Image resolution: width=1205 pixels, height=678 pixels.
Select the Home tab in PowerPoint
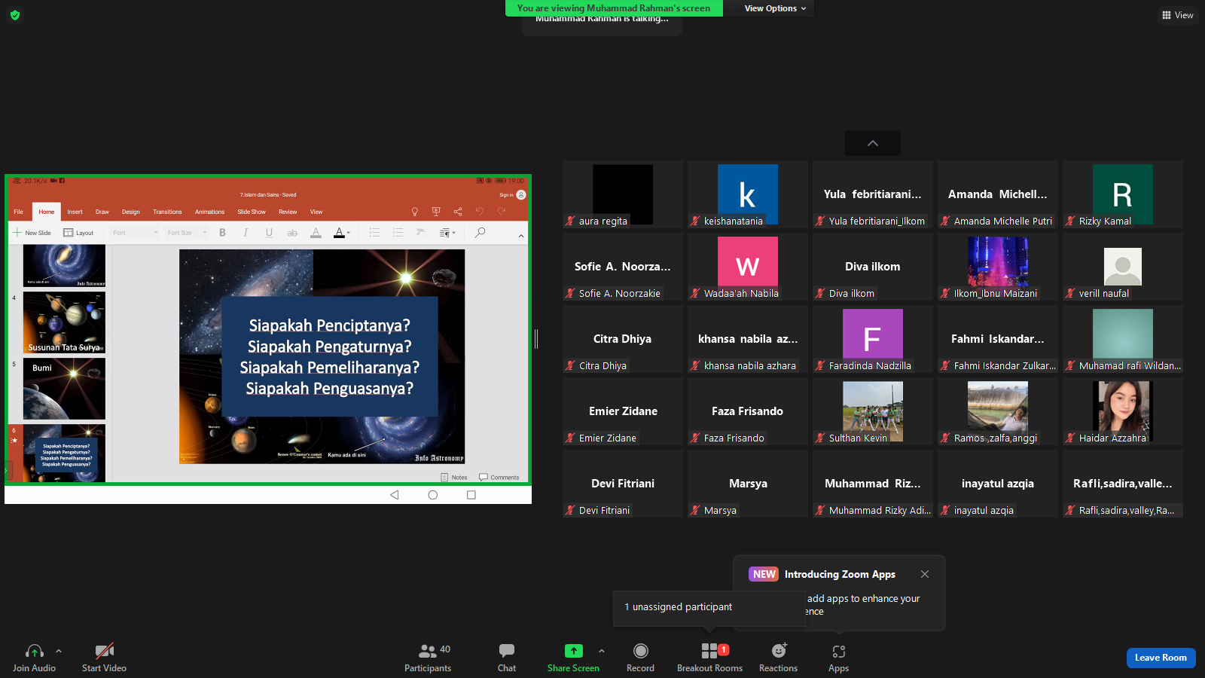coord(47,212)
